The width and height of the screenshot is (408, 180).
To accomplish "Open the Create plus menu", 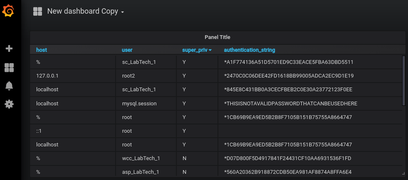I will point(9,49).
